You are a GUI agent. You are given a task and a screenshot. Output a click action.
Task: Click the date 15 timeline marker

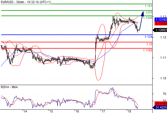coord(51,111)
